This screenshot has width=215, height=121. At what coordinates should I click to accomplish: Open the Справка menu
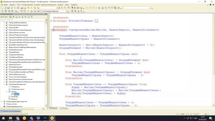click(x=74, y=5)
